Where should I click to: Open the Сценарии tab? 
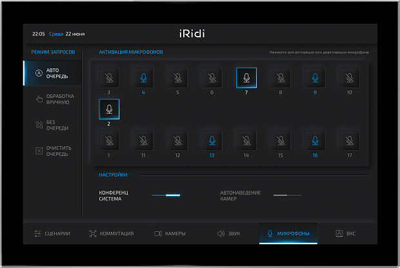pyautogui.click(x=52, y=233)
